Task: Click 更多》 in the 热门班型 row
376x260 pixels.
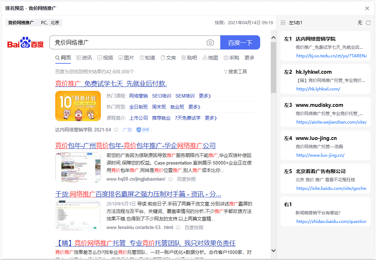Action: (194, 107)
